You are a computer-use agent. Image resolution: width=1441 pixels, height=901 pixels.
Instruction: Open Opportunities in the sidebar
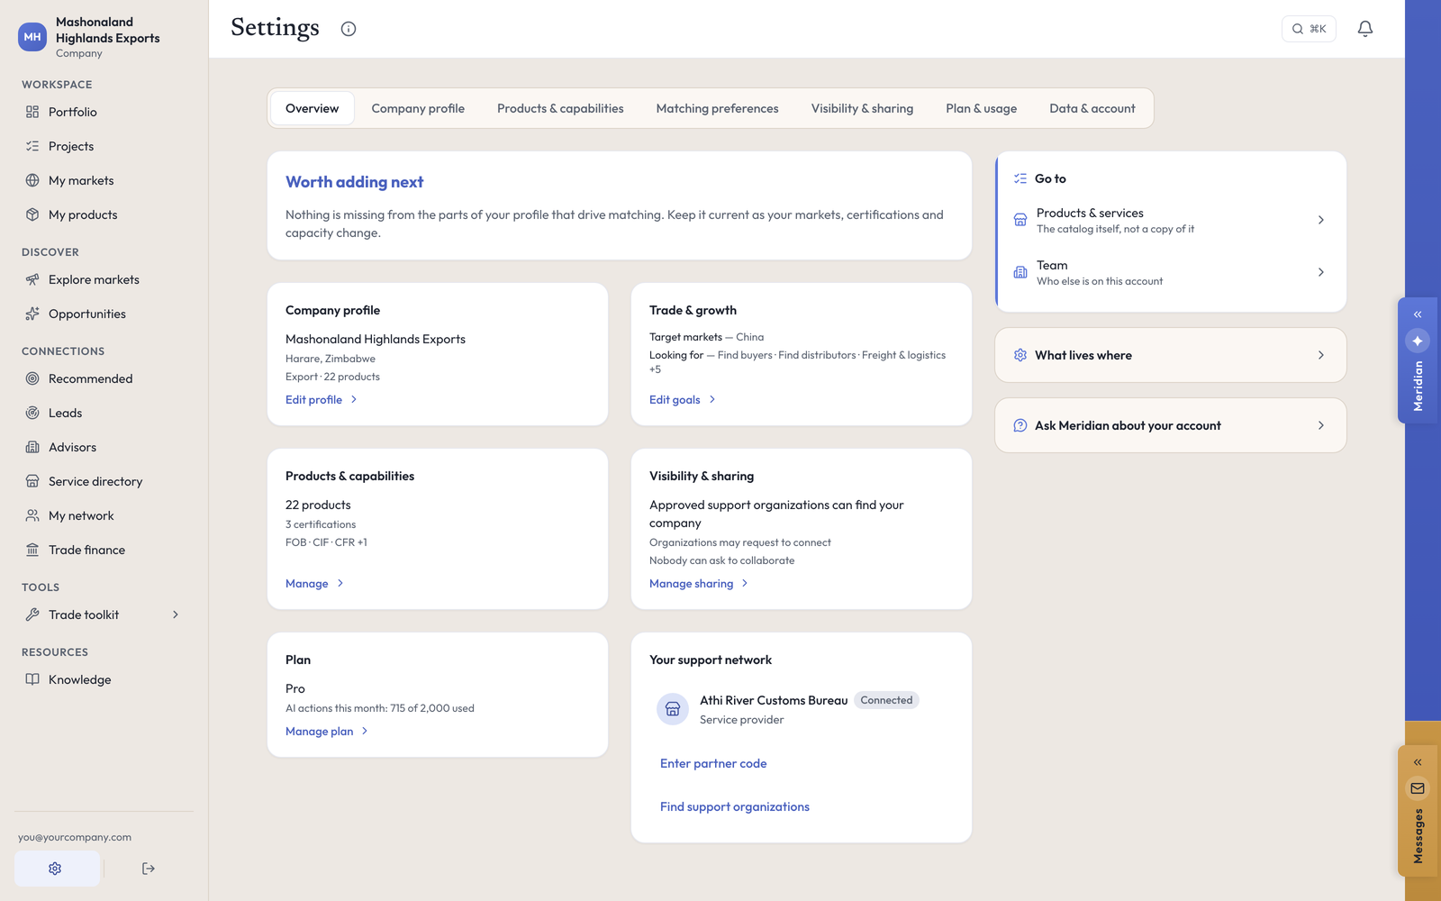point(104,314)
